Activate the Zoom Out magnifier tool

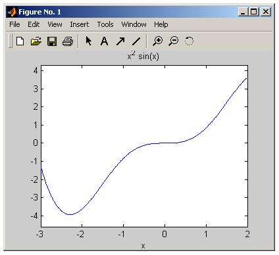pos(174,41)
